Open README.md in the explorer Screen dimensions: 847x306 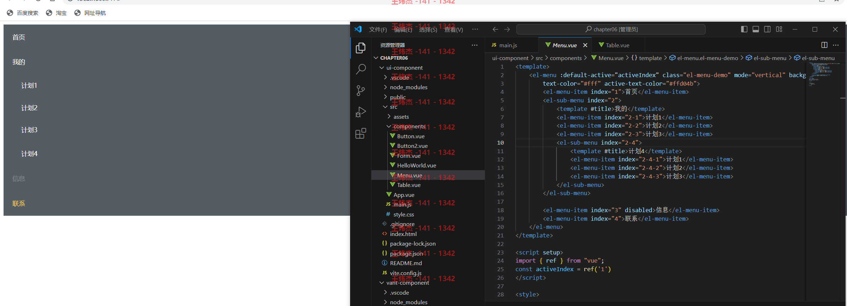point(428,263)
